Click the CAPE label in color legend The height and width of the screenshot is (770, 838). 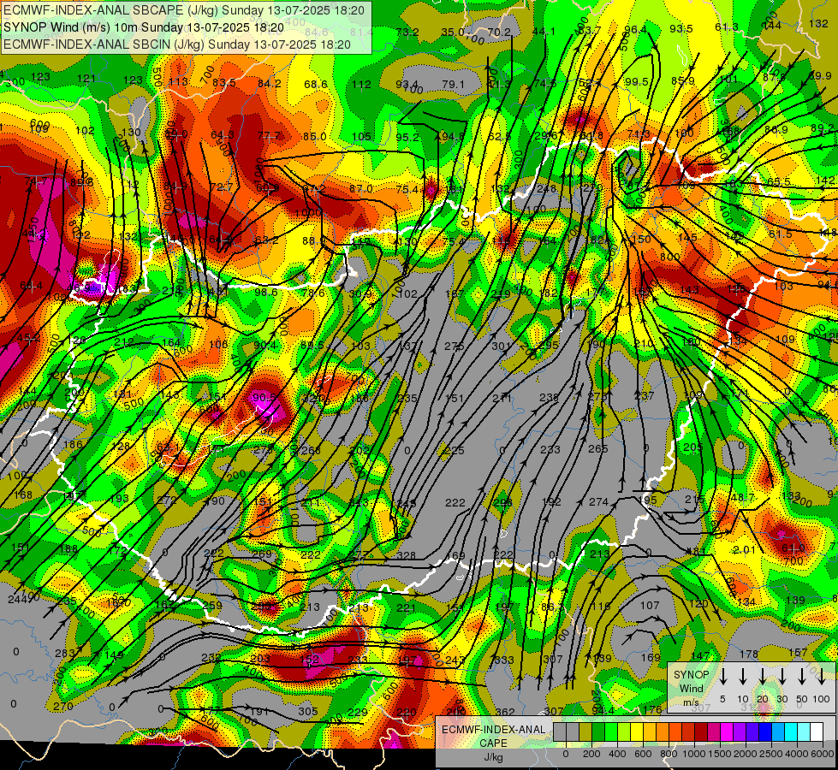pyautogui.click(x=493, y=743)
